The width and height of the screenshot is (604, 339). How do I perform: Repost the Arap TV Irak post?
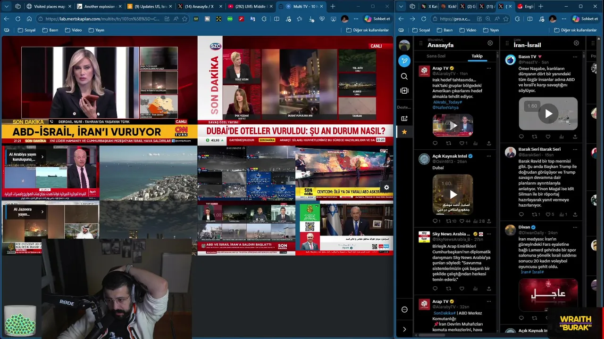click(x=448, y=143)
